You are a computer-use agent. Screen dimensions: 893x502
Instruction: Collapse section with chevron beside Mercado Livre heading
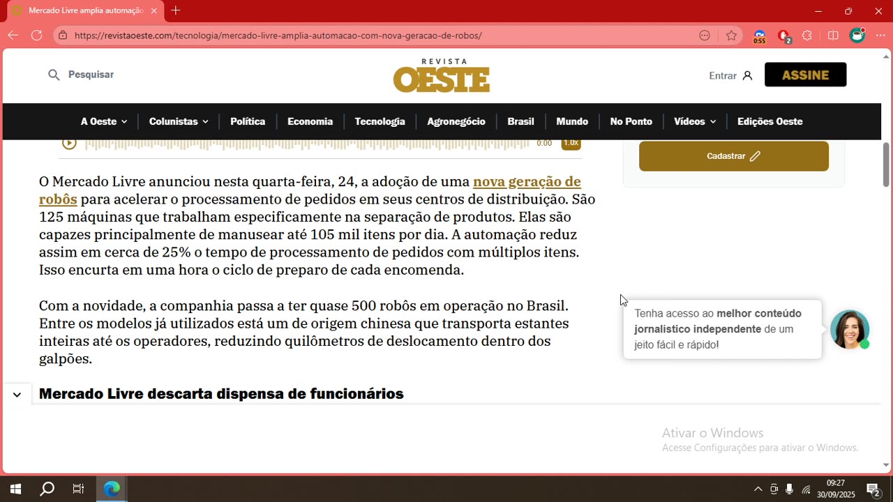point(17,395)
